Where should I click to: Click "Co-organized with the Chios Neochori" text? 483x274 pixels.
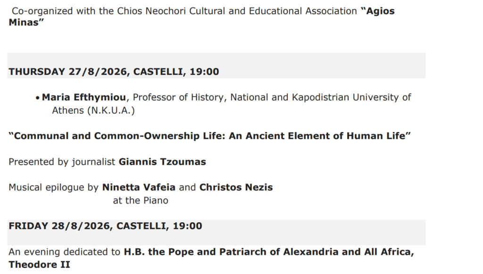[x=99, y=11]
